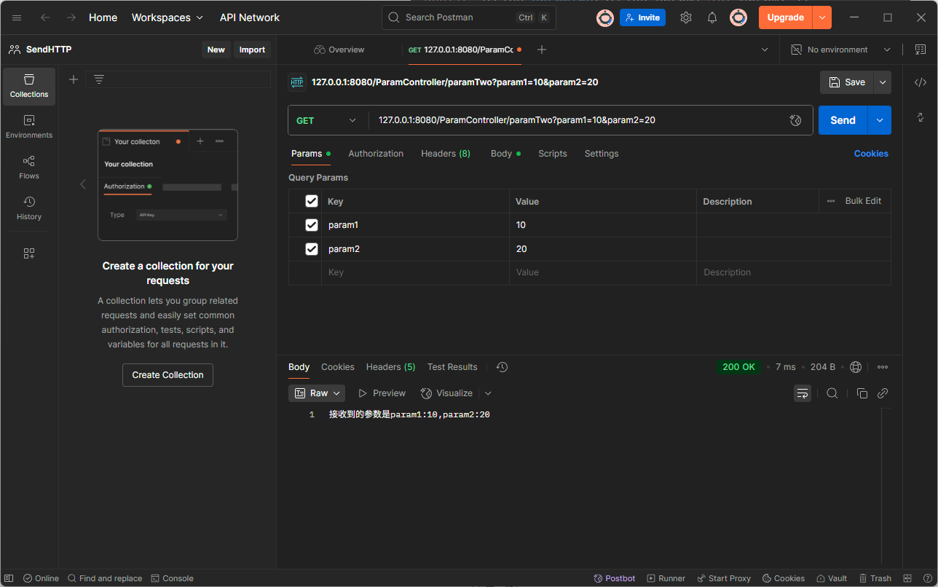
Task: Open the History sidebar panel
Action: [29, 209]
